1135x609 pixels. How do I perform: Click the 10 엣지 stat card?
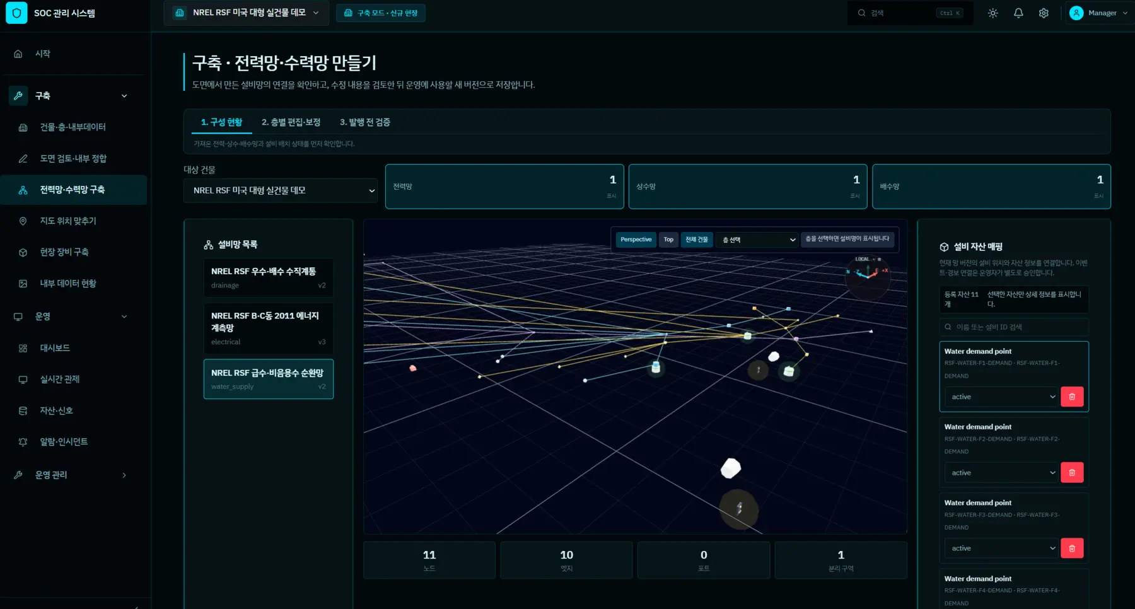pos(566,560)
